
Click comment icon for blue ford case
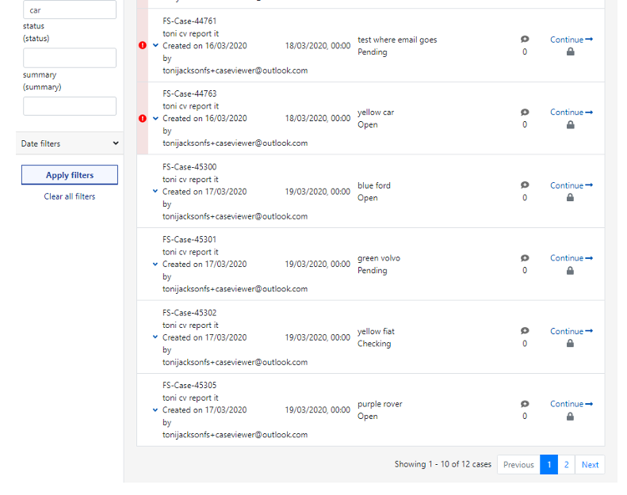(525, 185)
